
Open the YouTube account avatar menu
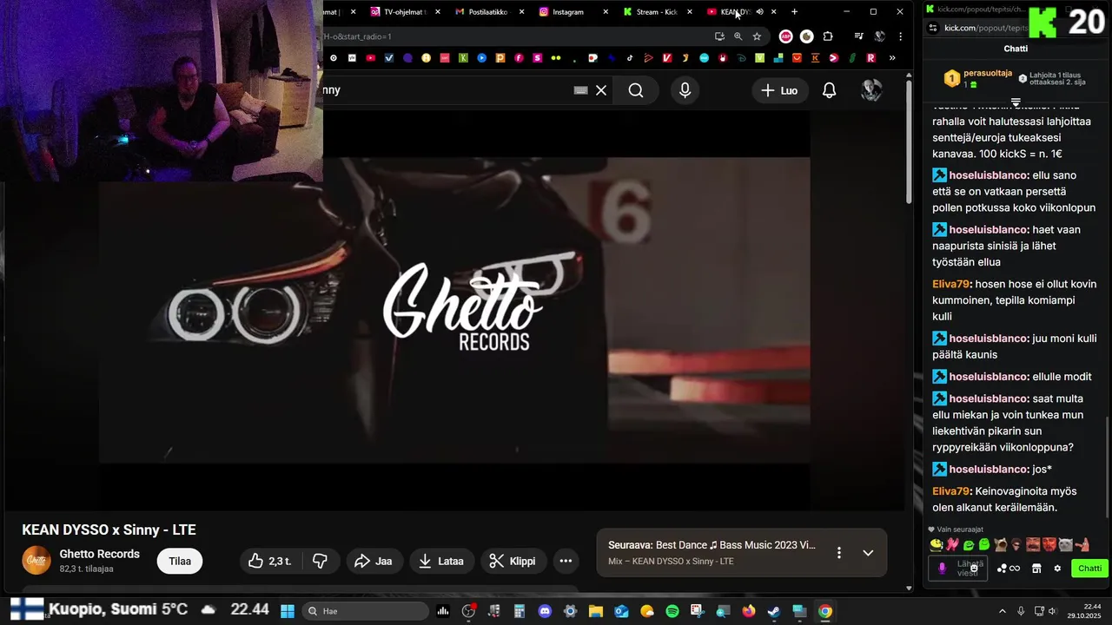coord(871,90)
